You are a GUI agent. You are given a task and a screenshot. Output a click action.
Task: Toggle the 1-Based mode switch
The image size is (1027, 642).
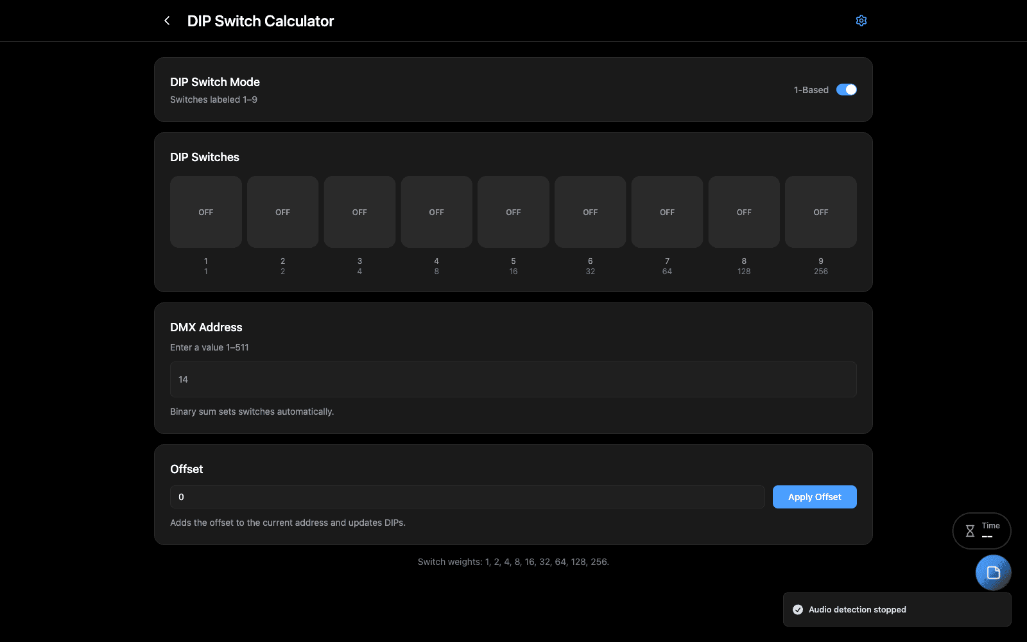tap(846, 90)
